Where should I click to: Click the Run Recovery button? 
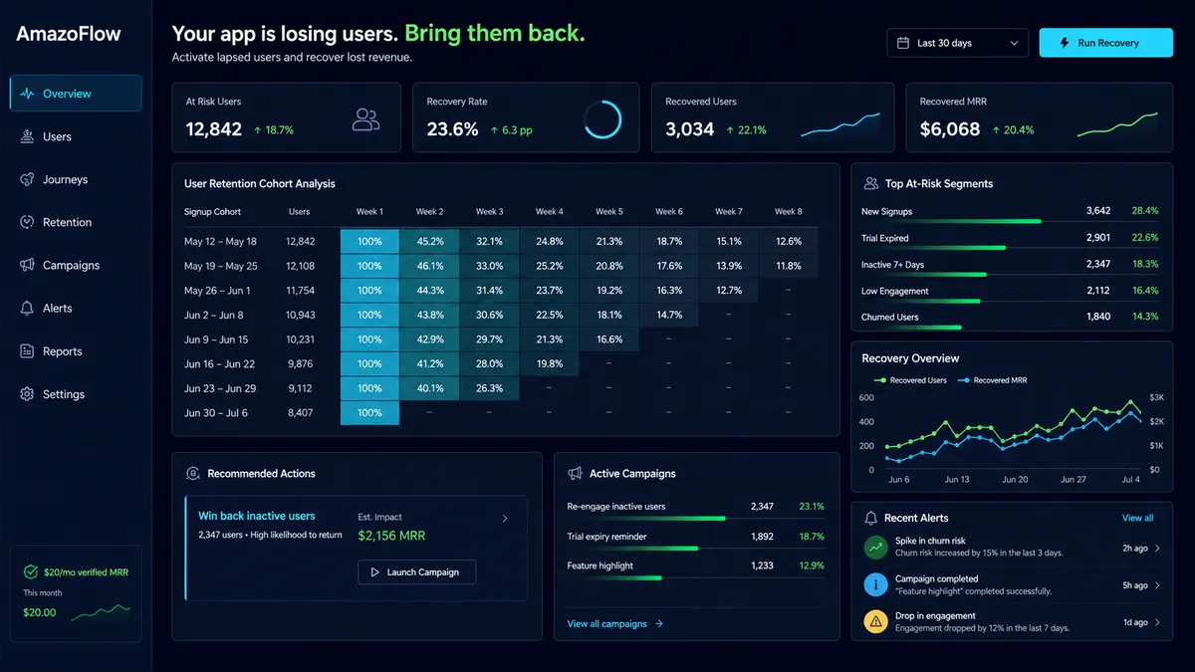click(x=1106, y=43)
